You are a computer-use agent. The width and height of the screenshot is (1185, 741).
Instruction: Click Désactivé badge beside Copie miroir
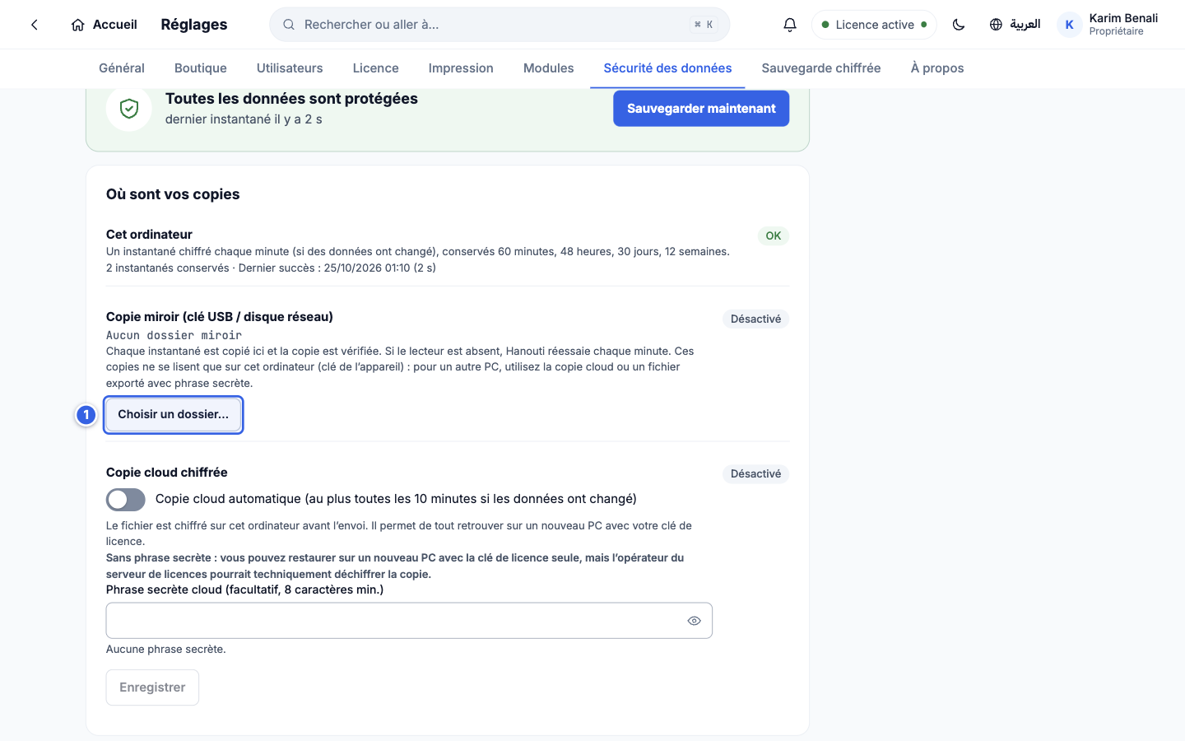pyautogui.click(x=755, y=319)
